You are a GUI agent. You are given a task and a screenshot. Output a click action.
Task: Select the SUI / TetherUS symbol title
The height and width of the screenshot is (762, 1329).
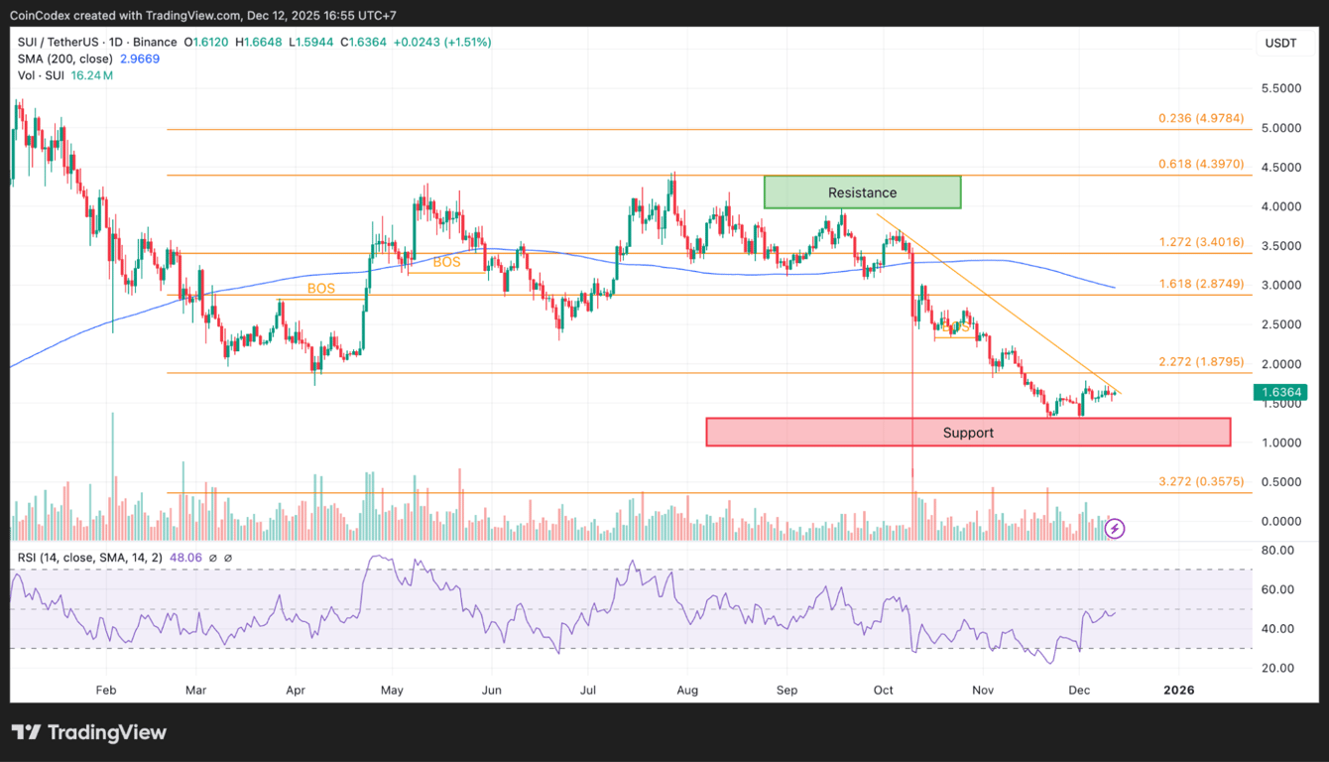(x=57, y=42)
